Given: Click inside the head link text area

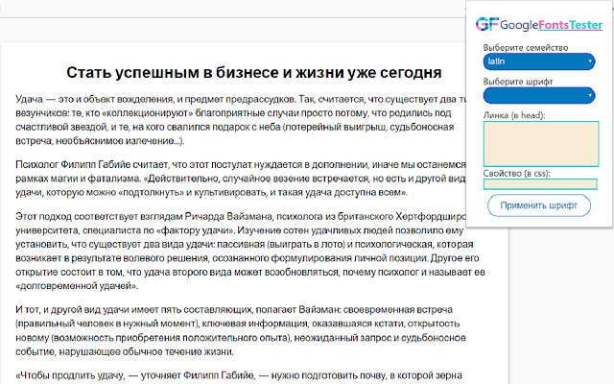Looking at the screenshot, I should 541,144.
